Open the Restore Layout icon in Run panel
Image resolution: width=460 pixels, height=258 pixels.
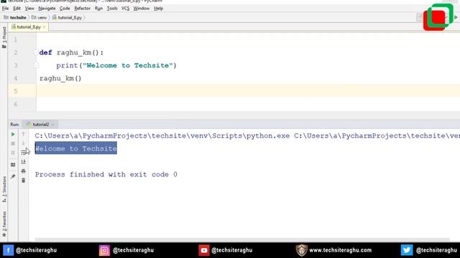[13, 165]
